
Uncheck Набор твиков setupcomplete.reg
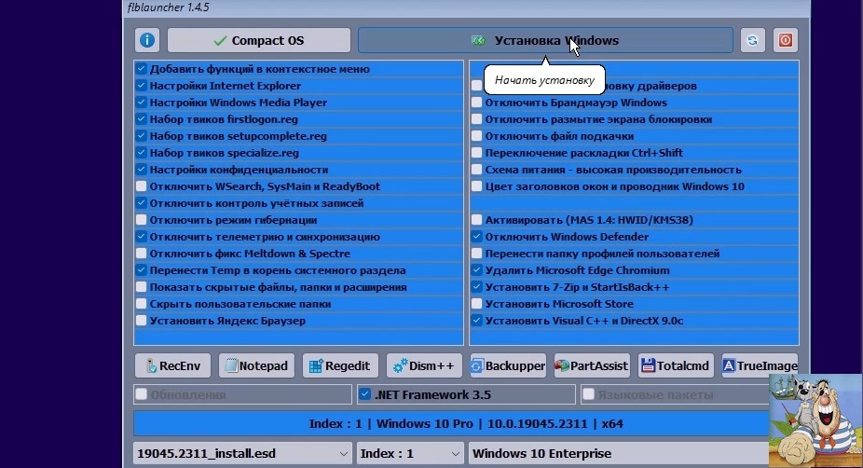(142, 136)
